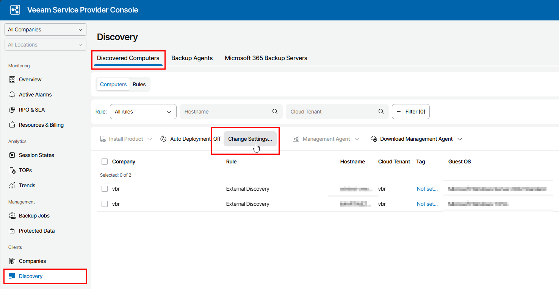Screen dimensions: 559x289
Task: Click the Not set tag link in first row
Action: point(427,189)
